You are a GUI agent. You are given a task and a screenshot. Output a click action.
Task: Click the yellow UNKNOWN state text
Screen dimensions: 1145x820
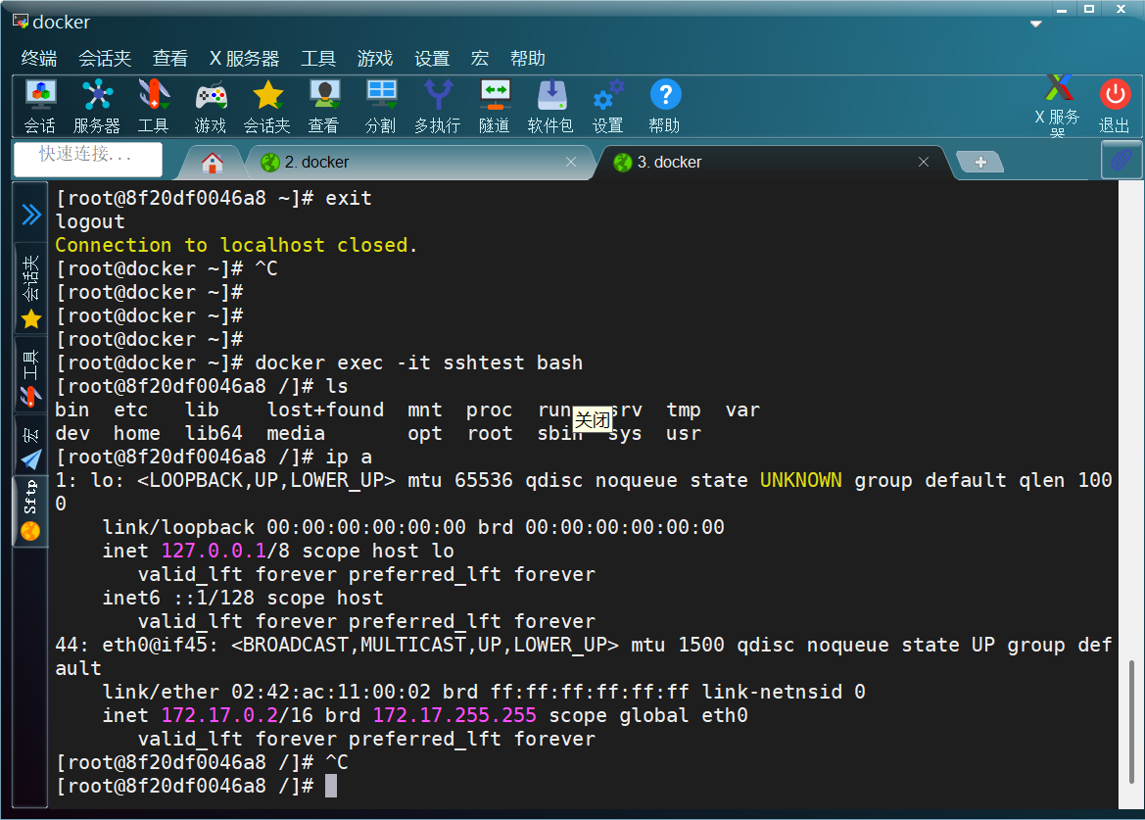(800, 480)
